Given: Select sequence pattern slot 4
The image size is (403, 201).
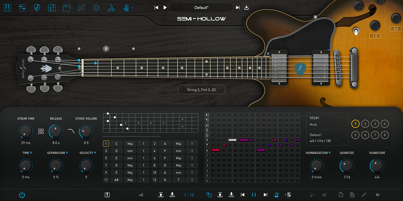Looking at the screenshot, I should [384, 124].
